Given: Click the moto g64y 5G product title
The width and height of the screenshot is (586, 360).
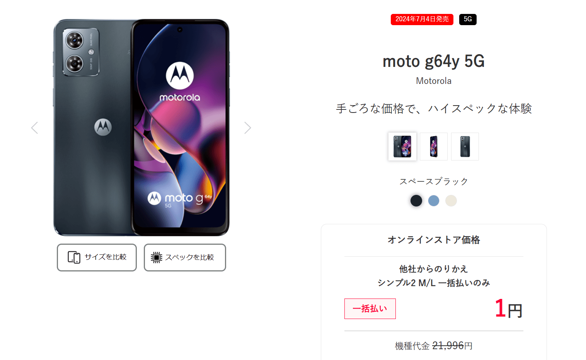Looking at the screenshot, I should [434, 61].
